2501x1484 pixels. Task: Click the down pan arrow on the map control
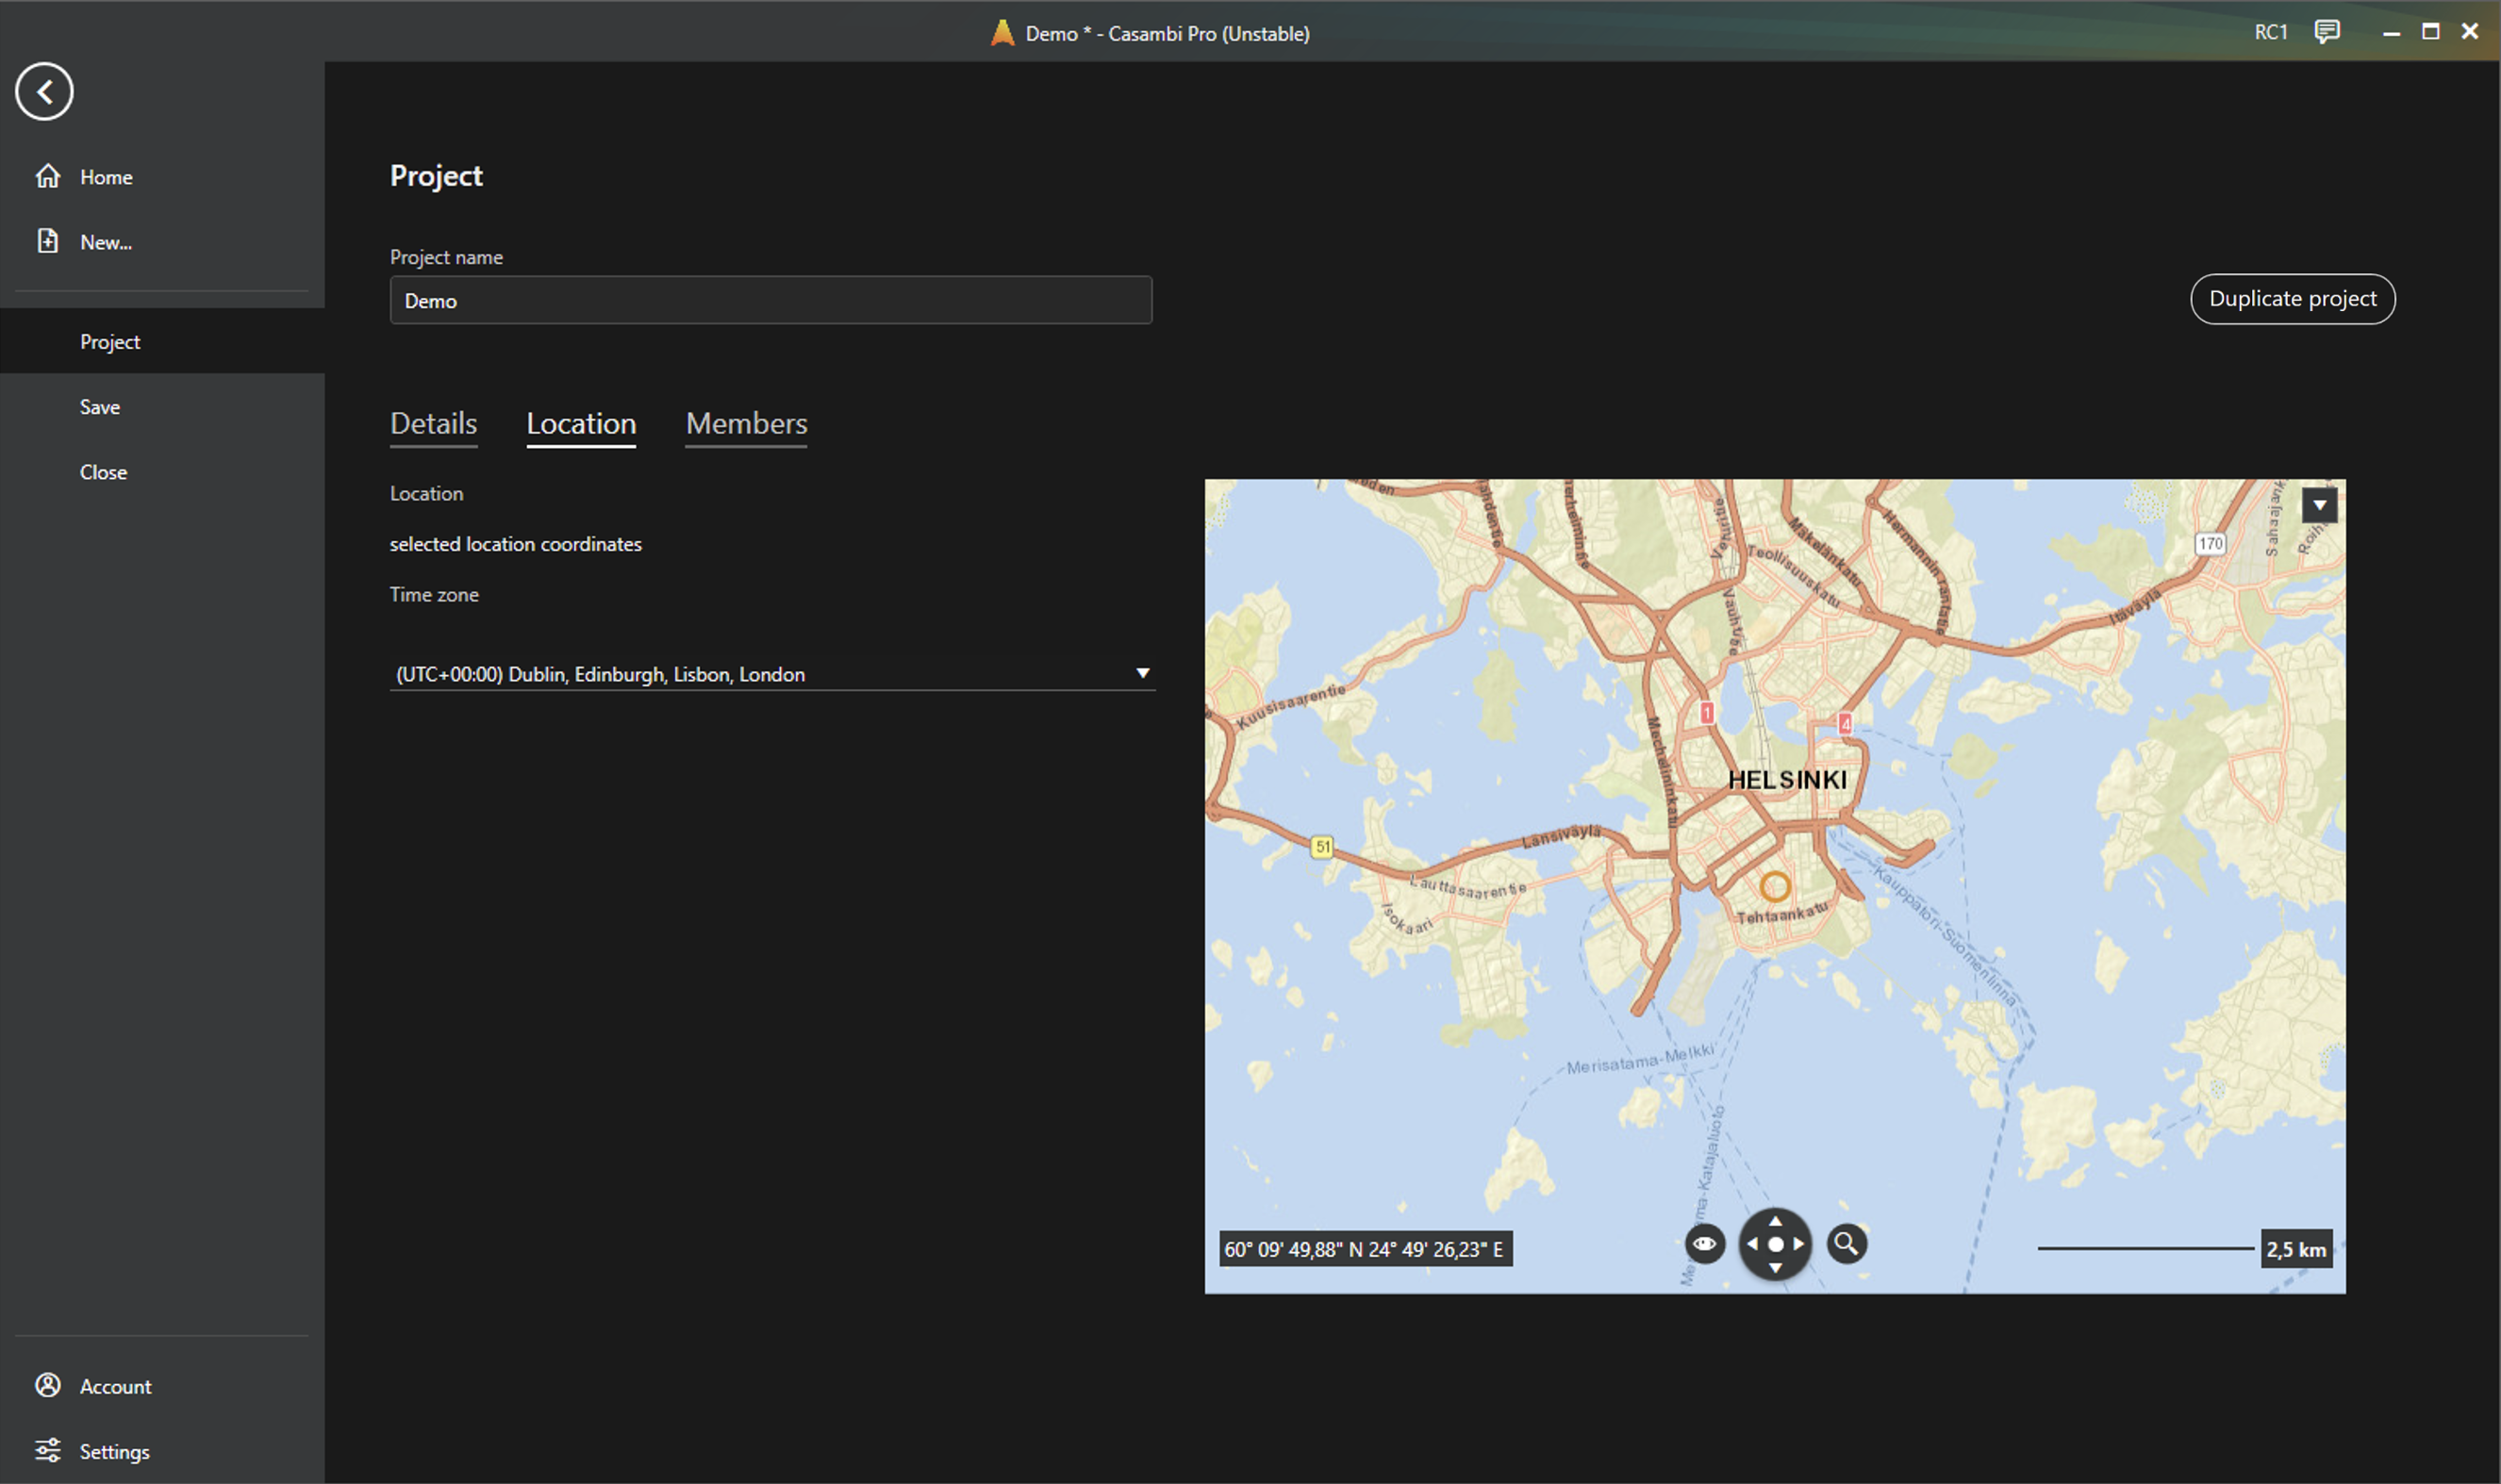1776,1267
